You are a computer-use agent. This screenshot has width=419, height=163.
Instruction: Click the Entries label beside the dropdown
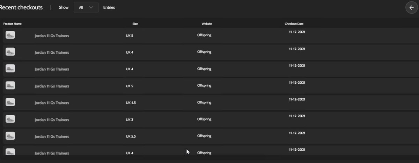click(x=109, y=7)
